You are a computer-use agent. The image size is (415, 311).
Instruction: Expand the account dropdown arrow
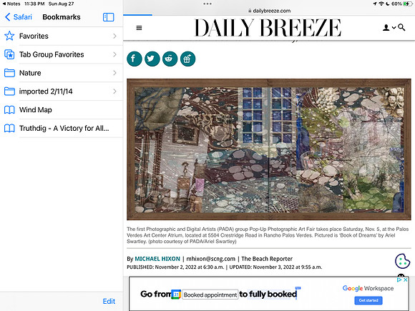[394, 27]
